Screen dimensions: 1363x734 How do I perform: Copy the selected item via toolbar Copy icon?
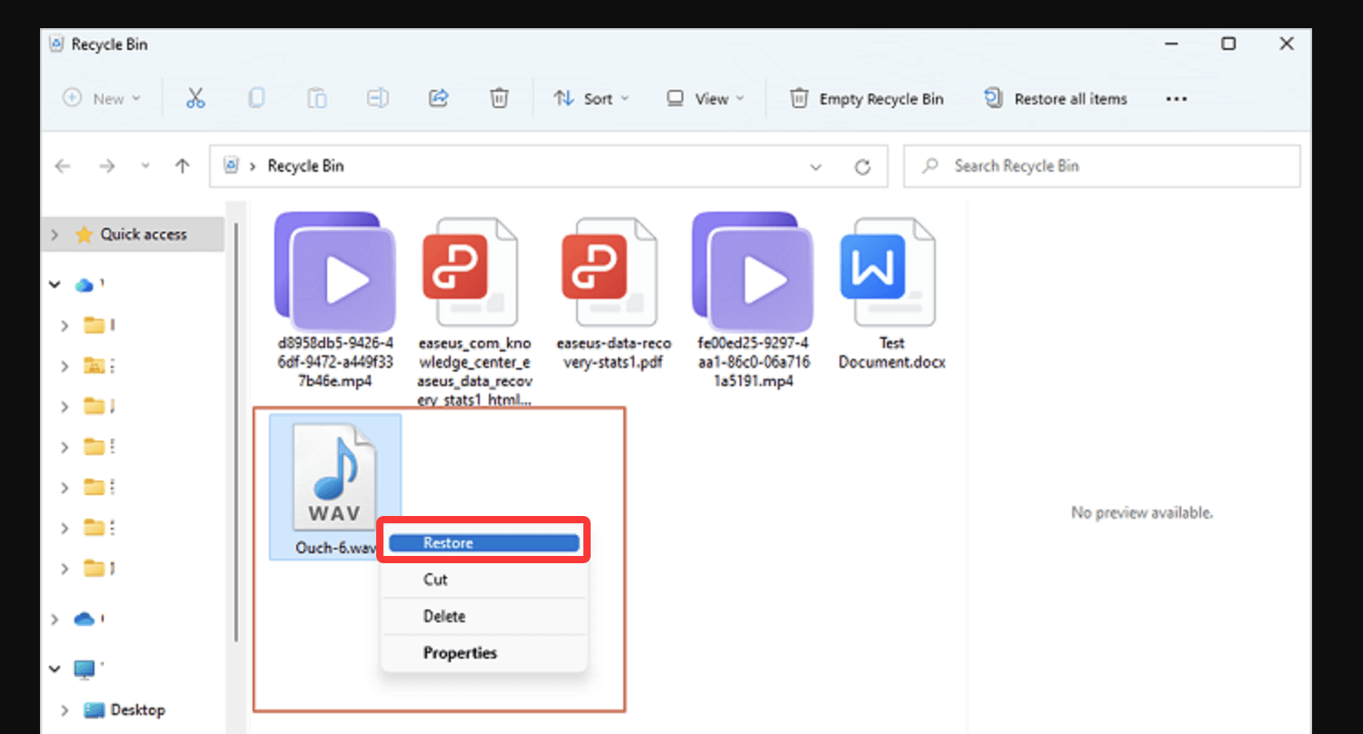[x=256, y=98]
